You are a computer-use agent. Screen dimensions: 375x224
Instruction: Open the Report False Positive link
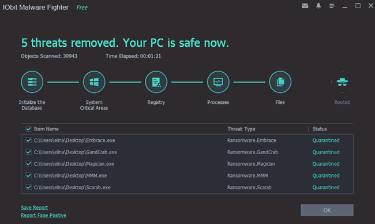click(x=43, y=215)
